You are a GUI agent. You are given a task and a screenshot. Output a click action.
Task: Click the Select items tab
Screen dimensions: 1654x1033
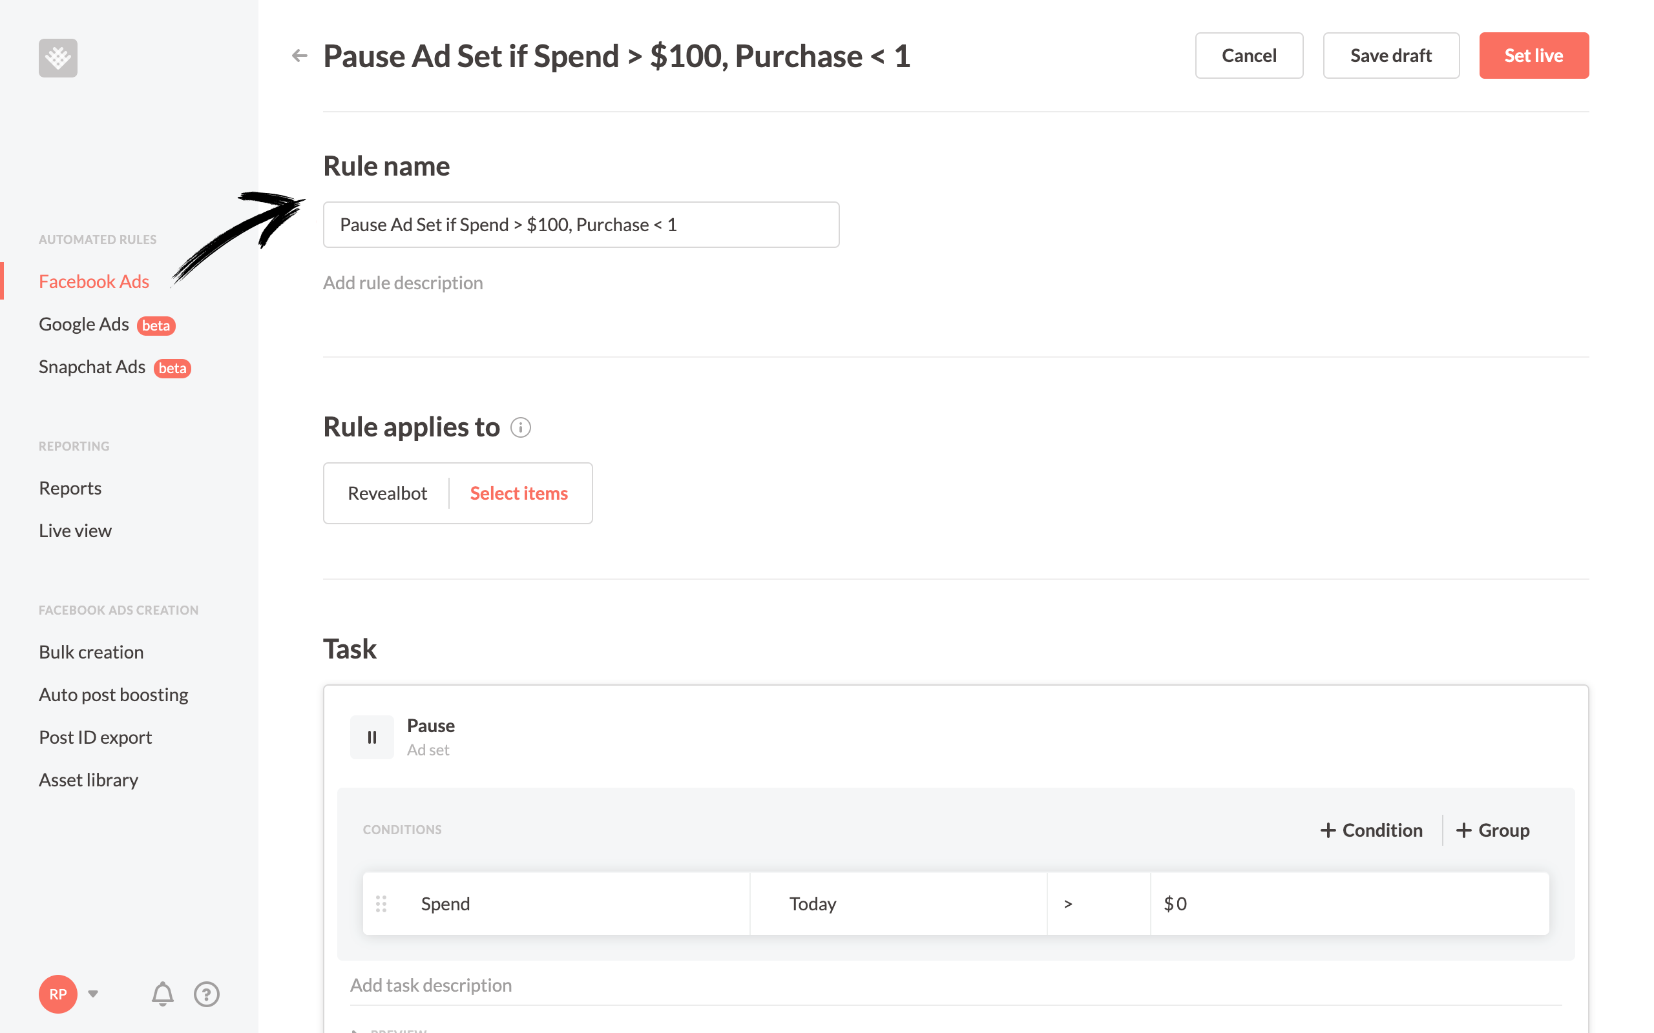(x=519, y=493)
